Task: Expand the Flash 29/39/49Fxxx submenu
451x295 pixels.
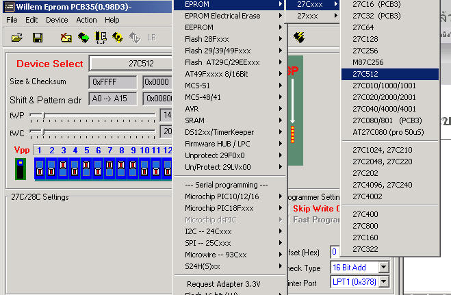Action: point(231,51)
